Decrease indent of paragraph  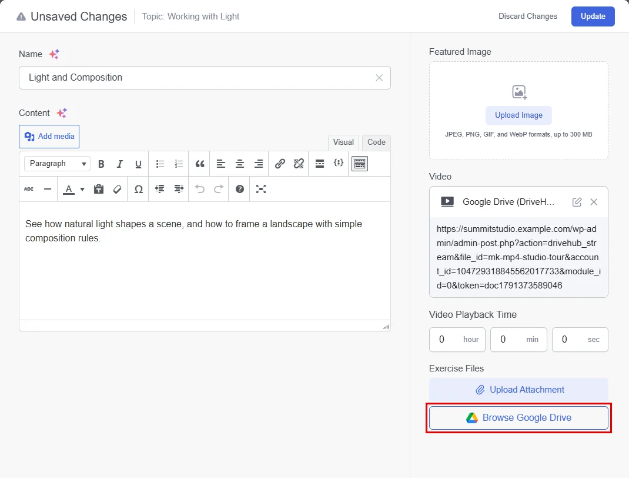click(x=160, y=189)
